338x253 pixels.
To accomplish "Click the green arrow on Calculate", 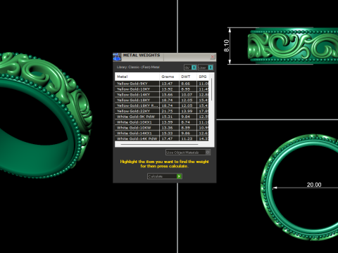I will click(179, 176).
